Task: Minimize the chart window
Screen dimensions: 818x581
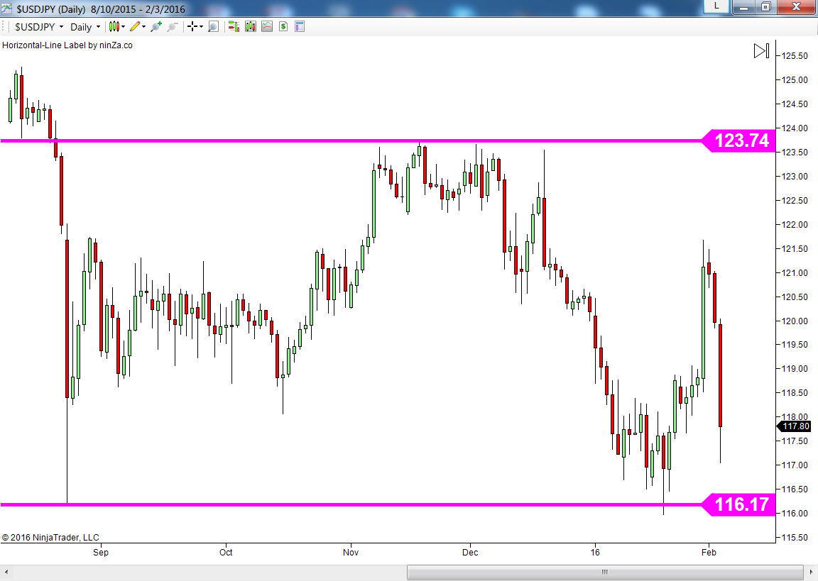Action: 744,6
